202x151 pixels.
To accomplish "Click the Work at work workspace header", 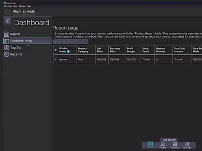I will (24, 12).
